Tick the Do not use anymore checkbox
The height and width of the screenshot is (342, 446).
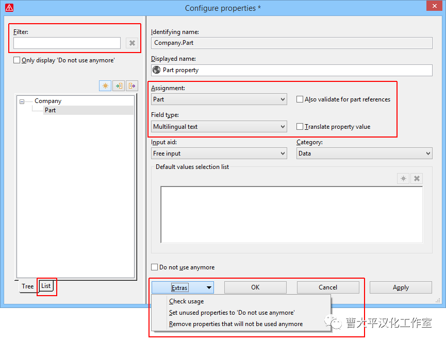[154, 267]
